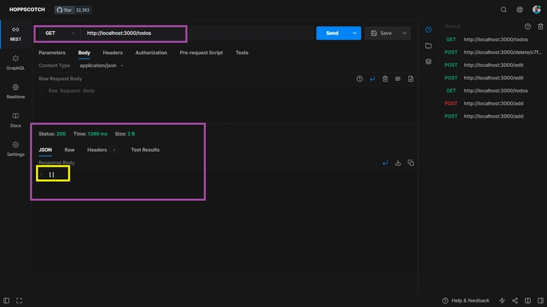
Task: Click the URL field with localhost:3000/todos
Action: (x=197, y=33)
